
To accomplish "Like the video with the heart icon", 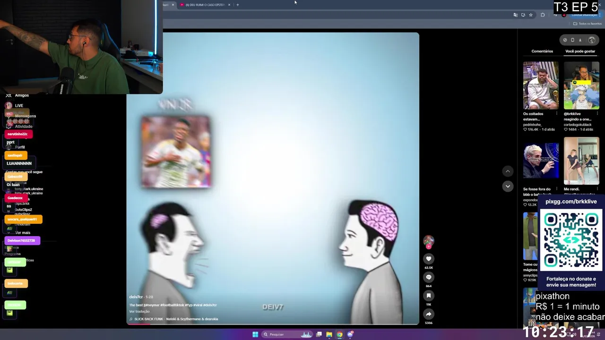I will tap(429, 259).
